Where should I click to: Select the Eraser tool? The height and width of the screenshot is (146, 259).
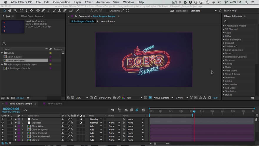[x=65, y=10]
